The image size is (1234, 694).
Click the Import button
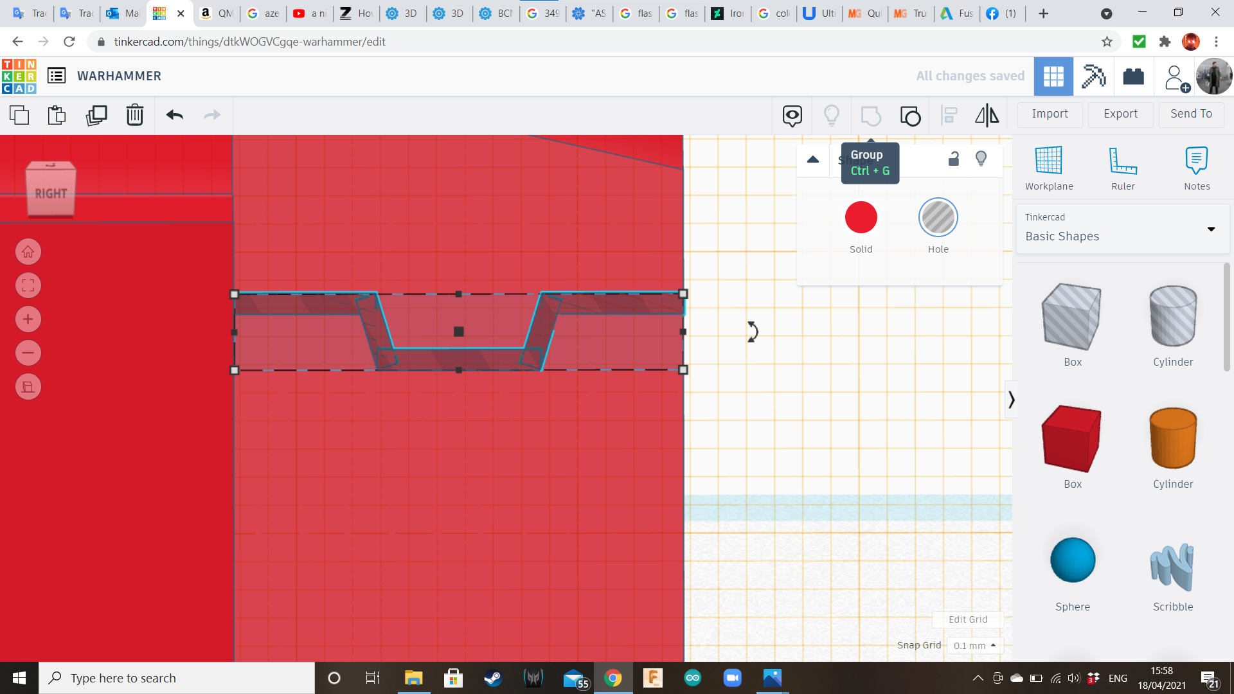(x=1050, y=114)
